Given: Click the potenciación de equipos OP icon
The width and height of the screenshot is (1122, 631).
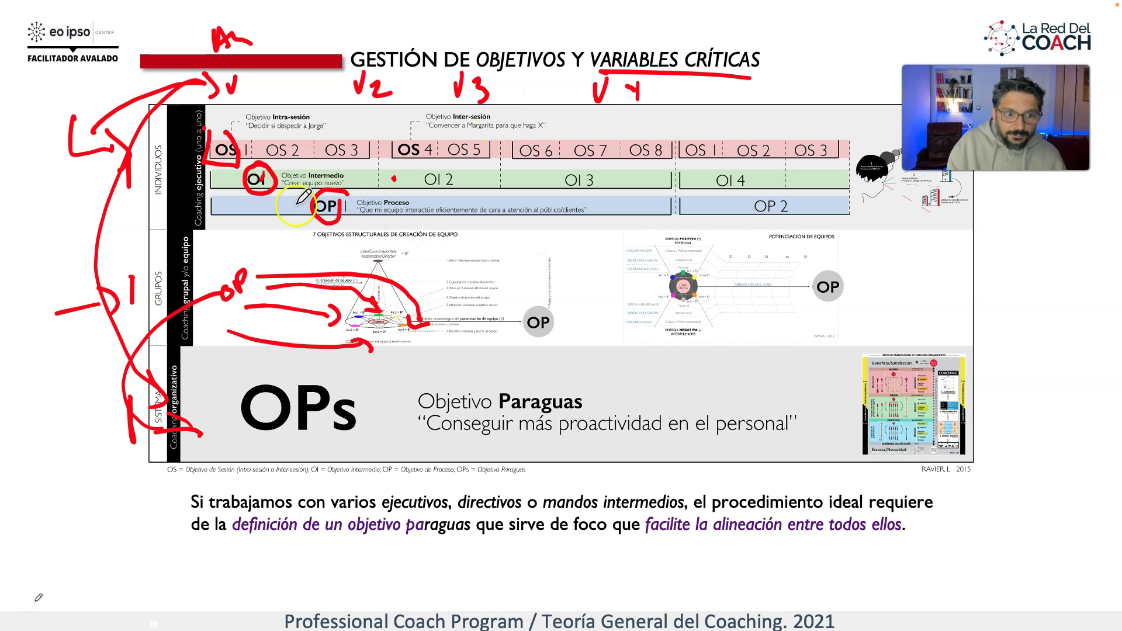Looking at the screenshot, I should pyautogui.click(x=827, y=286).
